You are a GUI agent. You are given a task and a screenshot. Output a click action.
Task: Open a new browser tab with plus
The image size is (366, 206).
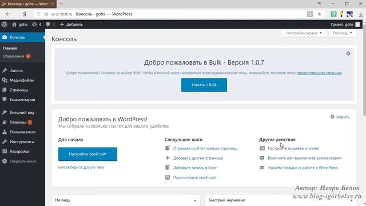[x=61, y=4]
